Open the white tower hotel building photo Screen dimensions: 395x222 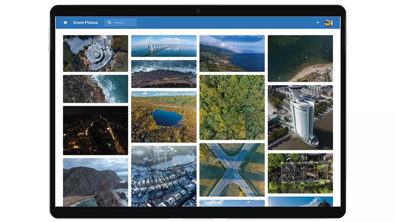[300, 117]
